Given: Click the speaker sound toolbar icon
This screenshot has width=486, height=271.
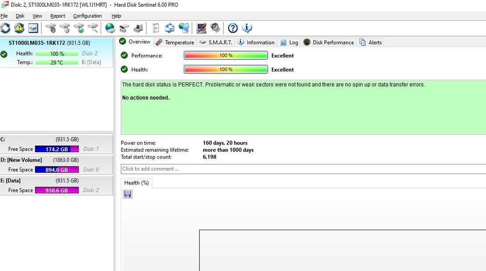Looking at the screenshot, I should coord(215,28).
